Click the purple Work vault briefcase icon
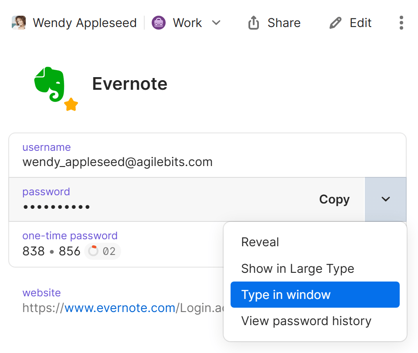Viewport: 418px width, 353px height. click(159, 23)
